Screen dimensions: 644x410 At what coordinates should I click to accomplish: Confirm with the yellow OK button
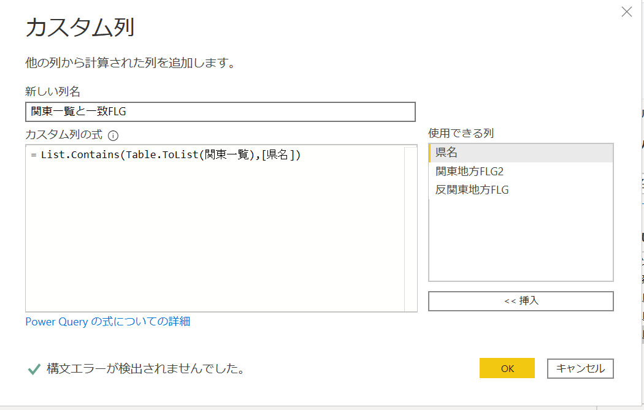[507, 368]
